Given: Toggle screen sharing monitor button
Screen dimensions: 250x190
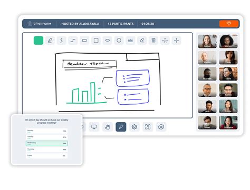Looking at the screenshot, I should [x=94, y=127].
